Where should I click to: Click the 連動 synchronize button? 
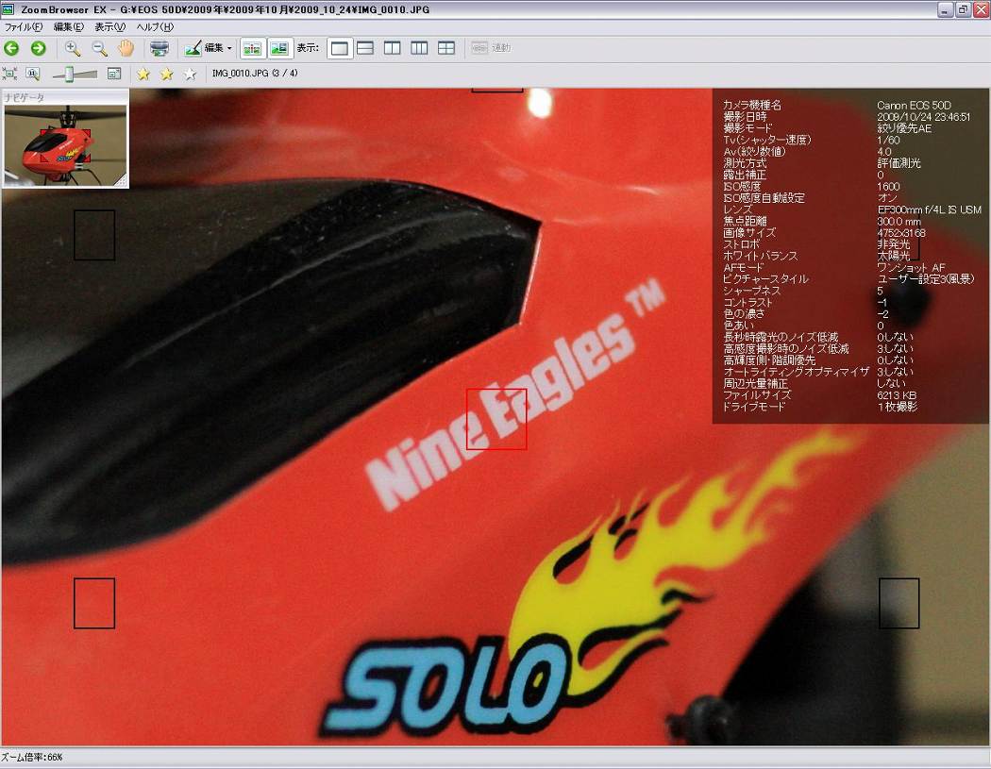(x=491, y=48)
